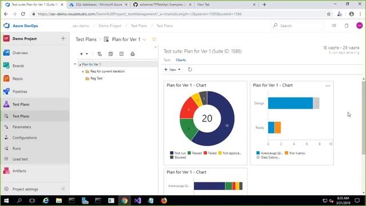366x206 pixels.
Task: Open first Test Plans breadcrumb link
Action: [138, 26]
